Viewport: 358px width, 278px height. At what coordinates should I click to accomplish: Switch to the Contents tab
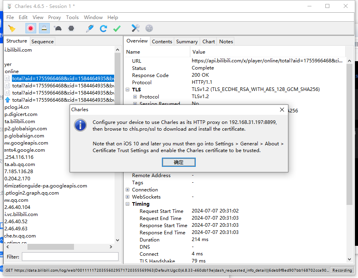[x=162, y=41]
